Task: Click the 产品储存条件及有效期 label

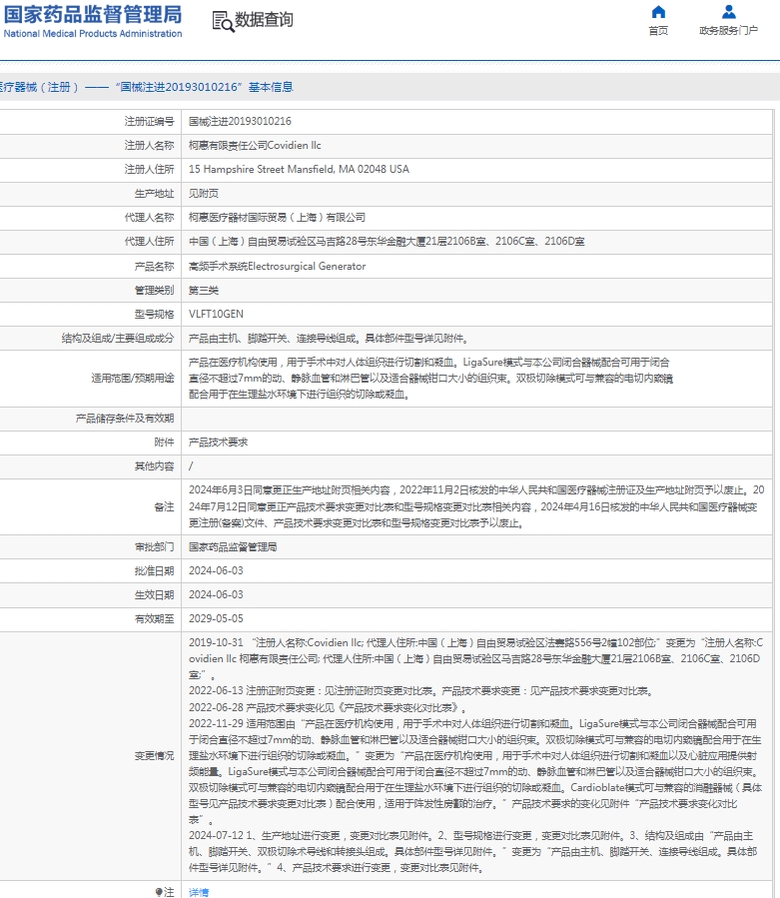Action: tap(124, 419)
